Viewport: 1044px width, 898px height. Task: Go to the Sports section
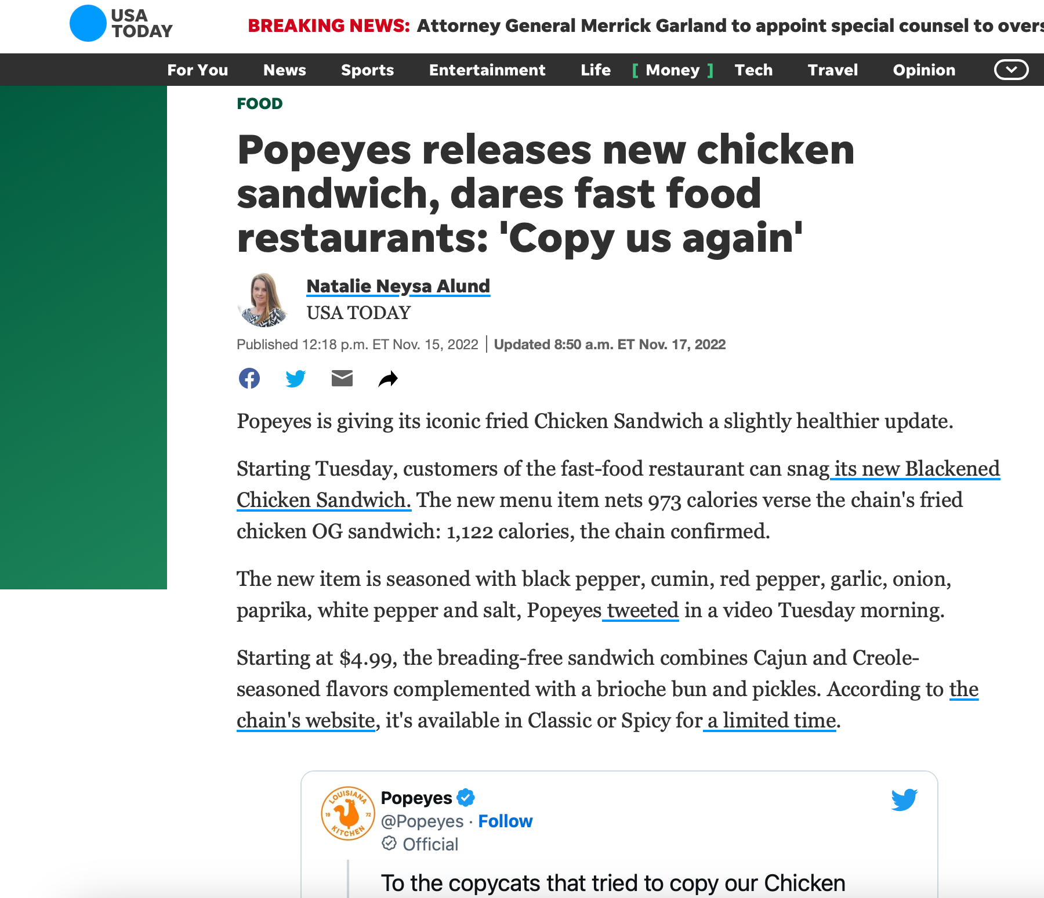click(x=367, y=70)
